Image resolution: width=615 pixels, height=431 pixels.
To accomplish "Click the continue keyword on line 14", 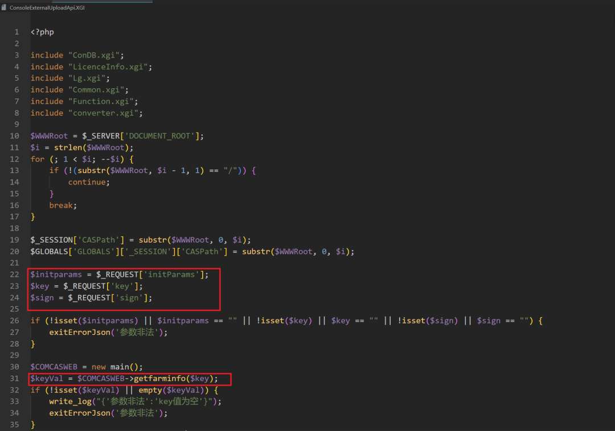I will pyautogui.click(x=87, y=182).
